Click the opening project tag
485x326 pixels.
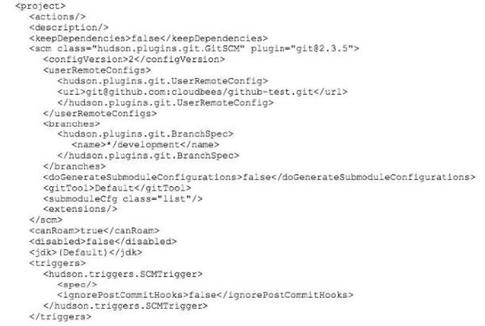pyautogui.click(x=41, y=6)
